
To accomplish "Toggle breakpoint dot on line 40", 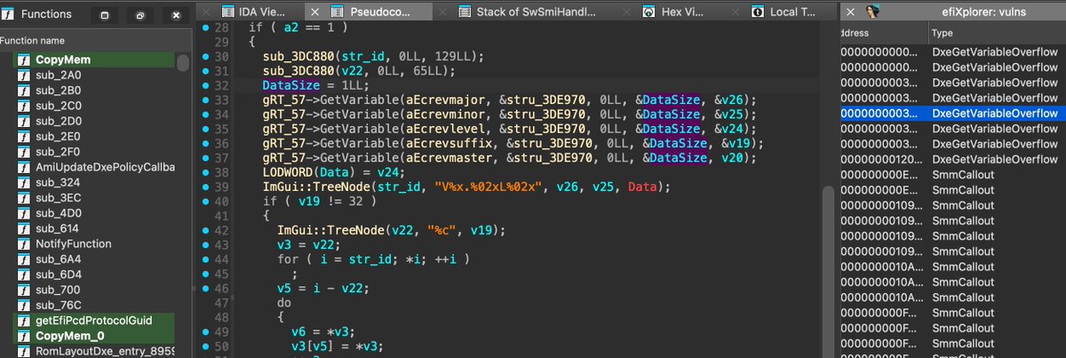I will pyautogui.click(x=205, y=202).
